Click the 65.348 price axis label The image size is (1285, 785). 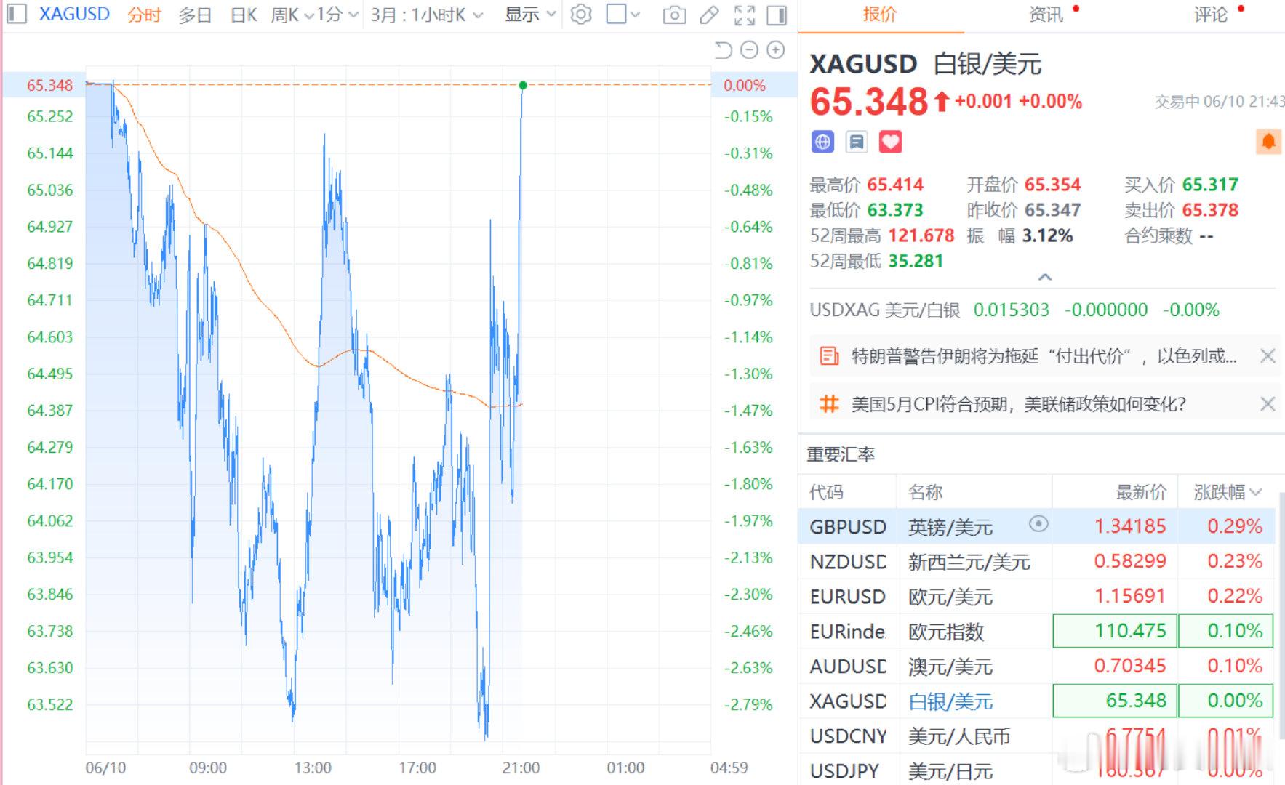[x=50, y=85]
